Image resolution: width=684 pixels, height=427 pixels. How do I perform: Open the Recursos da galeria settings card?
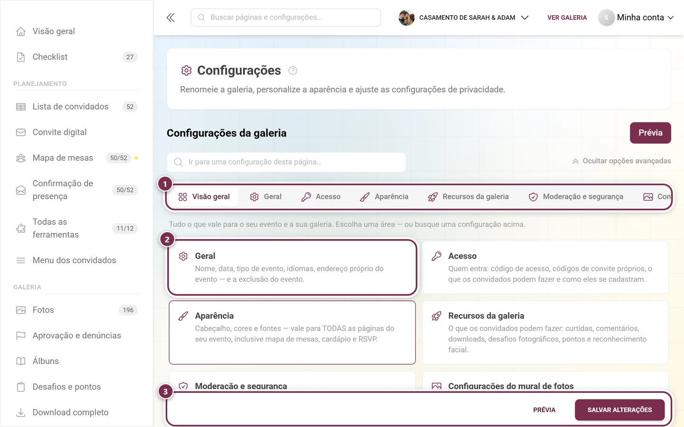[x=545, y=333]
